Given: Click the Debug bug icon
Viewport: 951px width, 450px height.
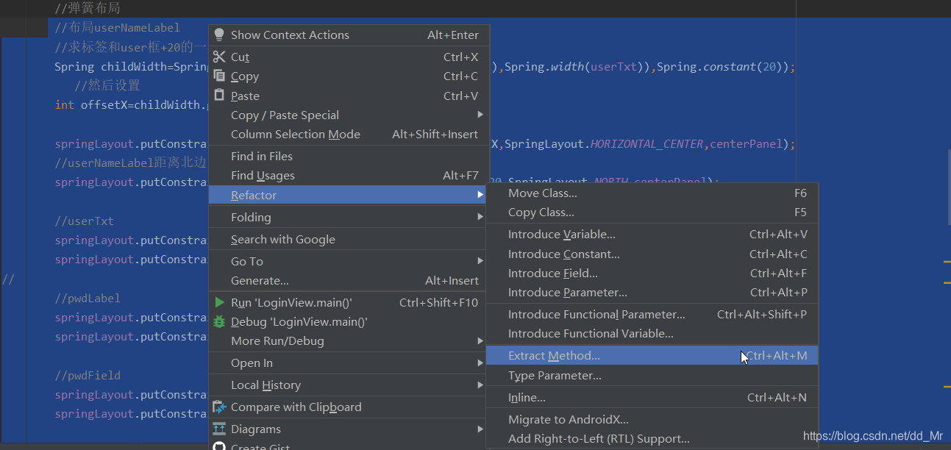Looking at the screenshot, I should pyautogui.click(x=219, y=321).
